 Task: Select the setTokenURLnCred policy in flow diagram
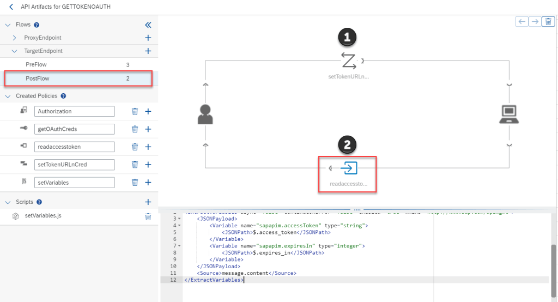[x=348, y=60]
